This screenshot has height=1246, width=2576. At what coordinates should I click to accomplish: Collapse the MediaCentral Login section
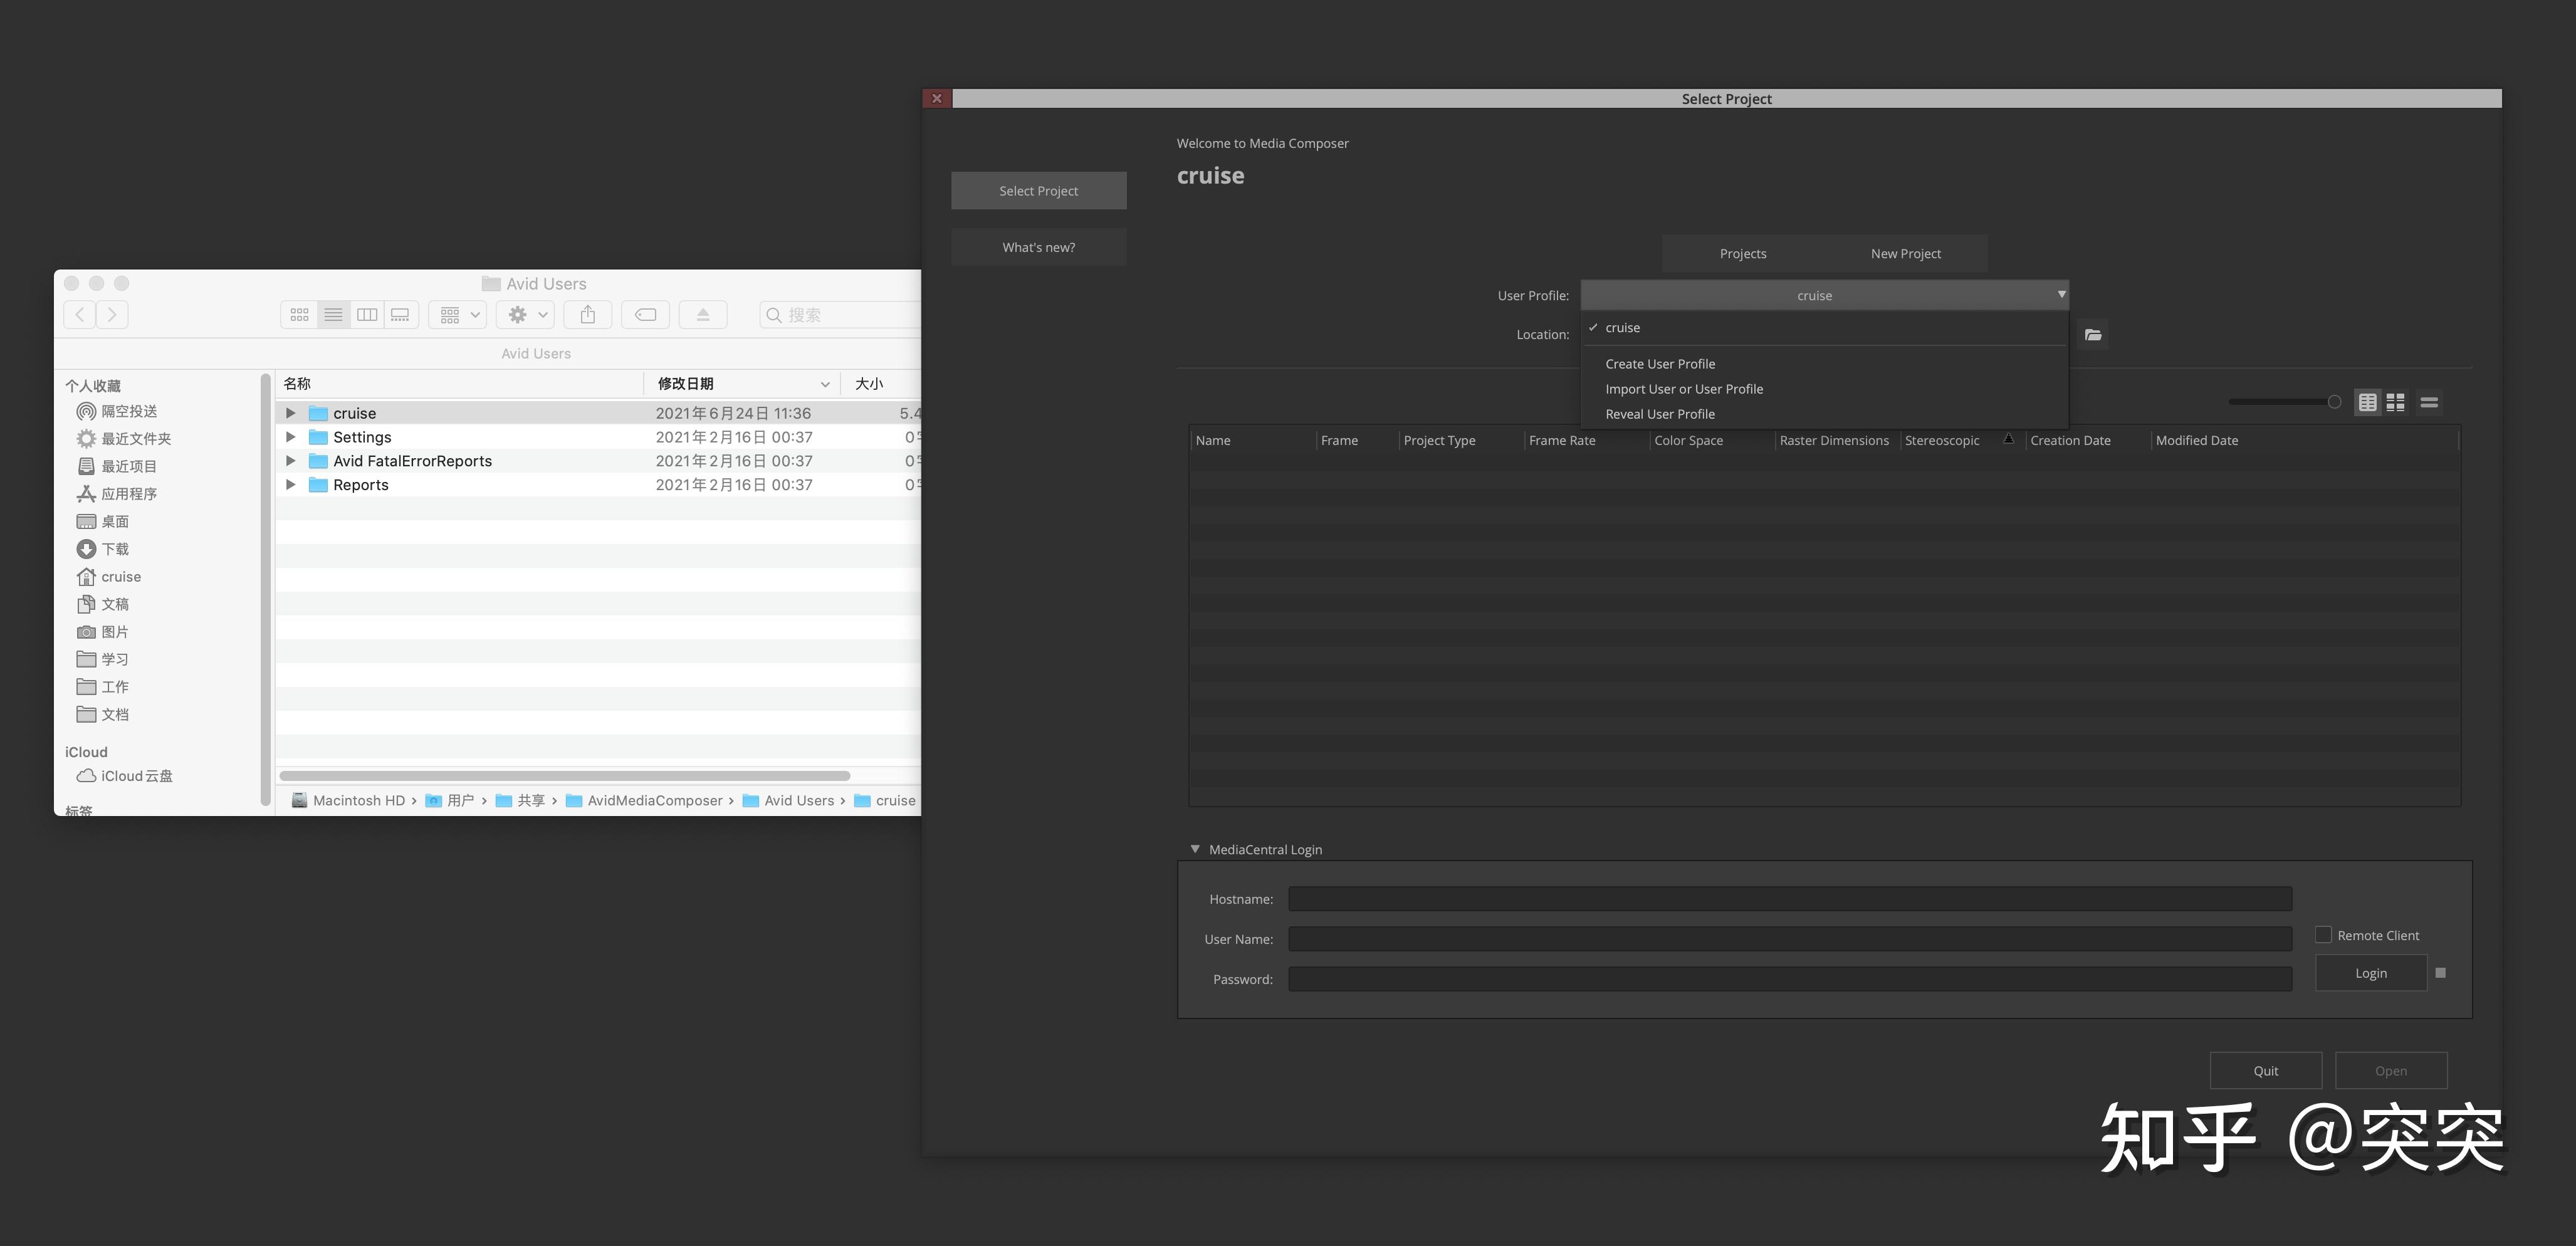click(1195, 849)
